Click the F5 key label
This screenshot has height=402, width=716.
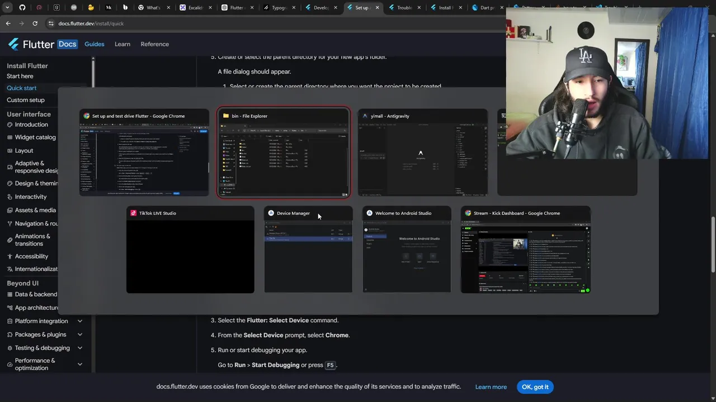click(330, 365)
